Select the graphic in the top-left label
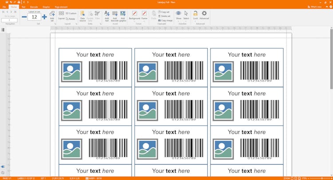The width and height of the screenshot is (333, 180). [x=71, y=72]
